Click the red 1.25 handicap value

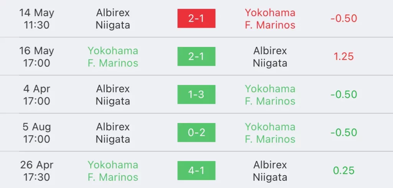tap(343, 57)
